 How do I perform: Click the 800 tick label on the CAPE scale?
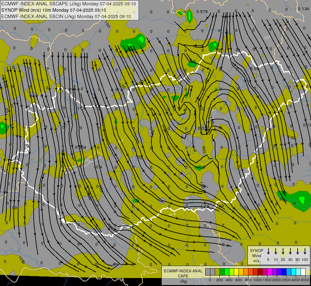coord(248,280)
